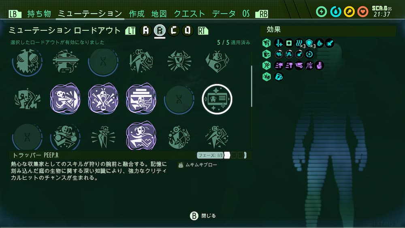Click the green lightning stamina icon
This screenshot has width=405, height=228.
pyautogui.click(x=321, y=12)
